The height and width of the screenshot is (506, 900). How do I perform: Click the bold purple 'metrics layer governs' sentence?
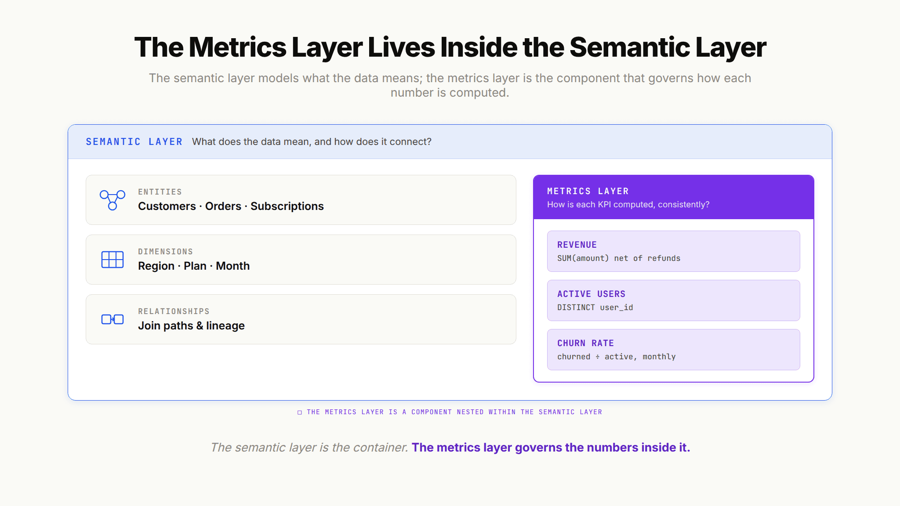coord(551,447)
